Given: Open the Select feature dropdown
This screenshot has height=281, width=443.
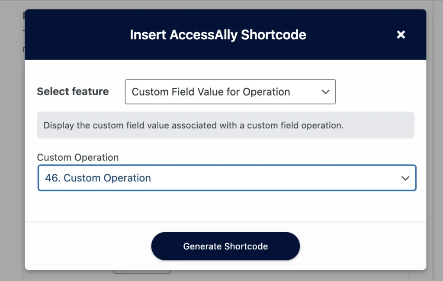Looking at the screenshot, I should pyautogui.click(x=230, y=92).
